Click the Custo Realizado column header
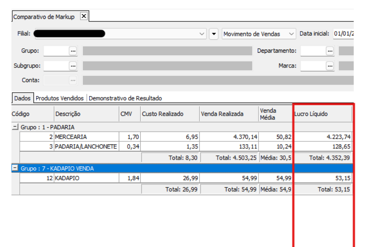The height and width of the screenshot is (247, 376). click(x=169, y=114)
